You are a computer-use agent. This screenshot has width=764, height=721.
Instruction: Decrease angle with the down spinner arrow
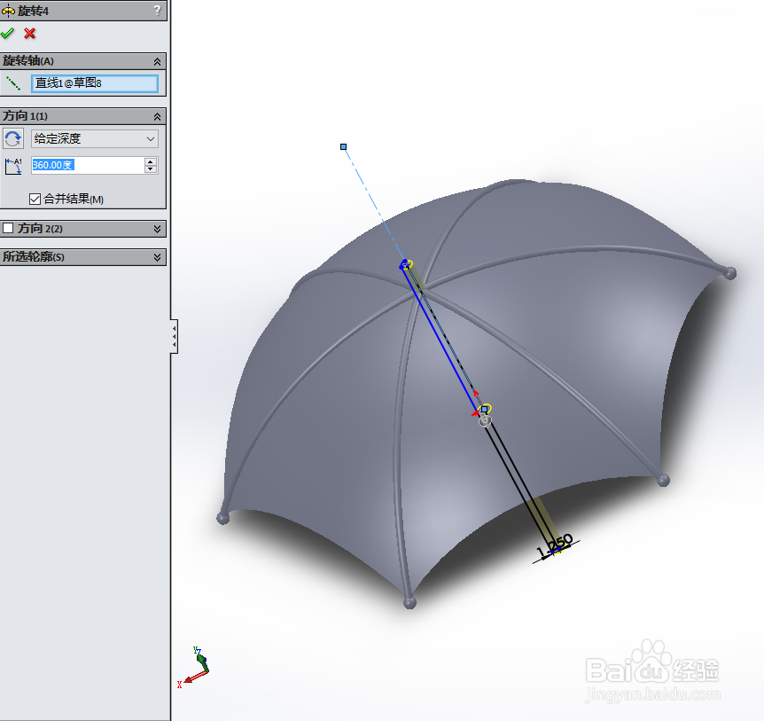click(151, 169)
